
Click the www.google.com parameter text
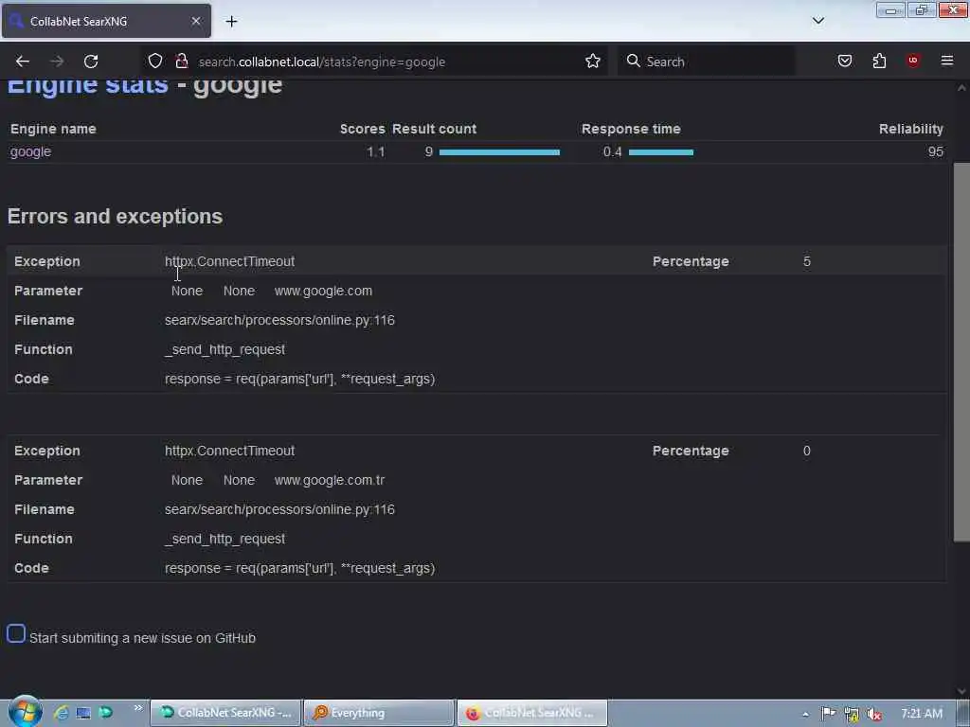coord(324,292)
